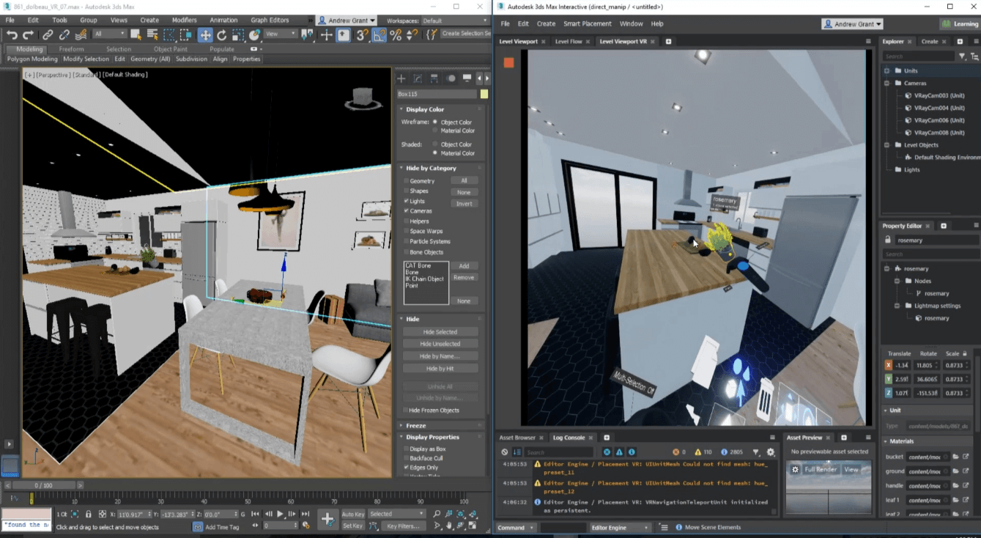
Task: Select Wireframe Object Color radio button
Action: 435,122
